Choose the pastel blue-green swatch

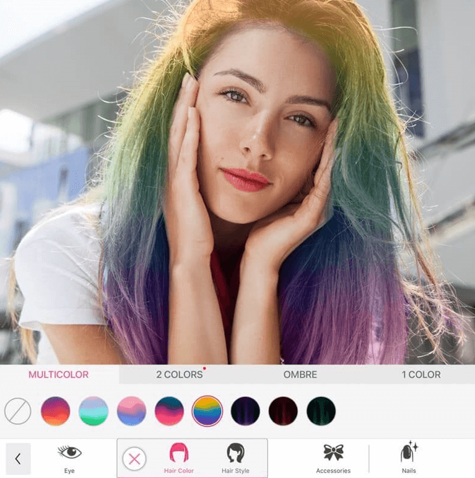coord(94,411)
